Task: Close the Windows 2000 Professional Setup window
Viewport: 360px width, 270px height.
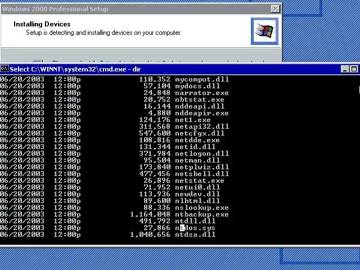Action: coord(275,9)
